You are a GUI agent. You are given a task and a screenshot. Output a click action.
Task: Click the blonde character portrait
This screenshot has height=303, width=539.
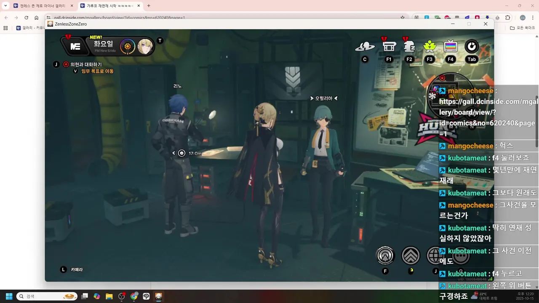pyautogui.click(x=145, y=46)
